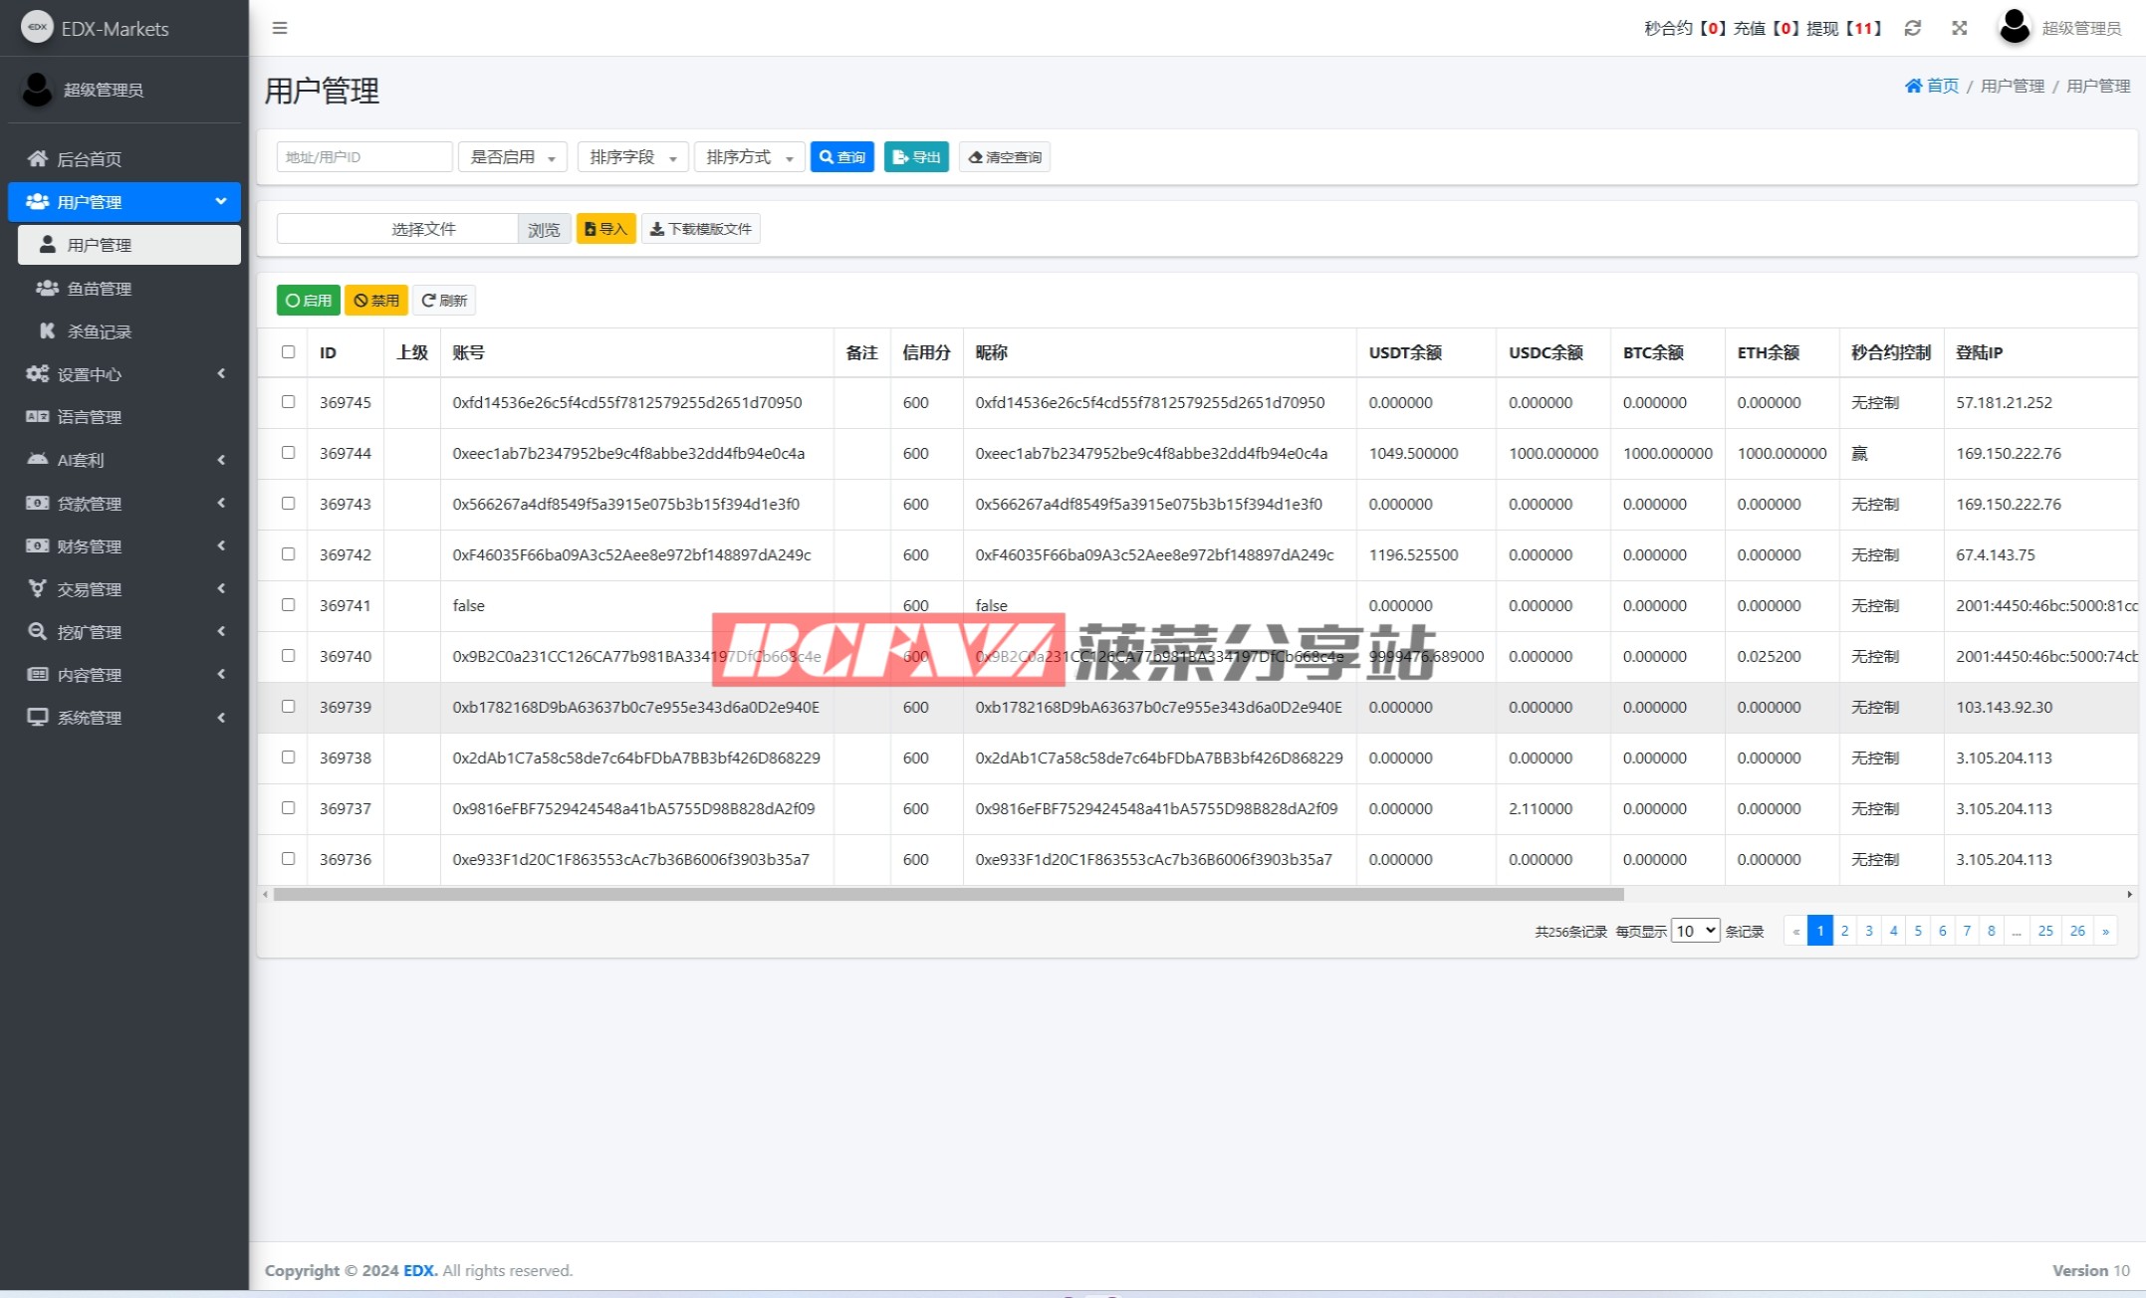Click the refresh icon in top bar
The height and width of the screenshot is (1298, 2146).
point(1912,28)
